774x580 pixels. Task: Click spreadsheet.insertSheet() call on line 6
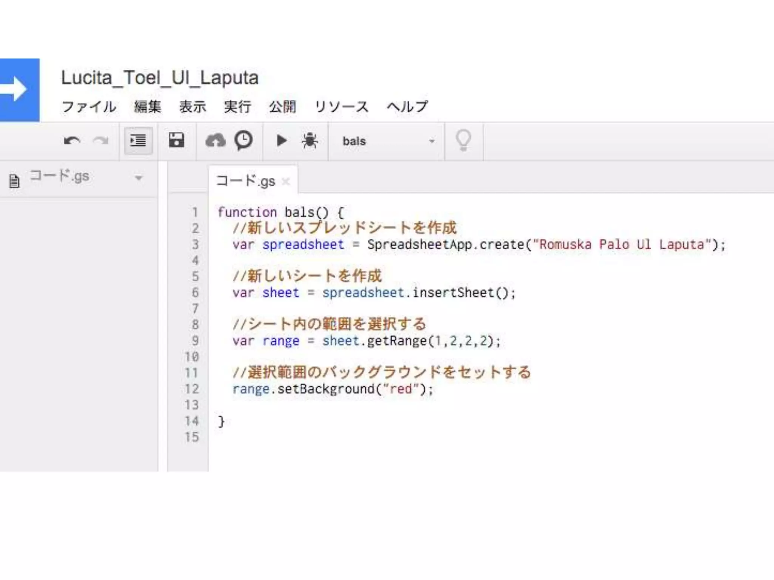click(x=416, y=293)
